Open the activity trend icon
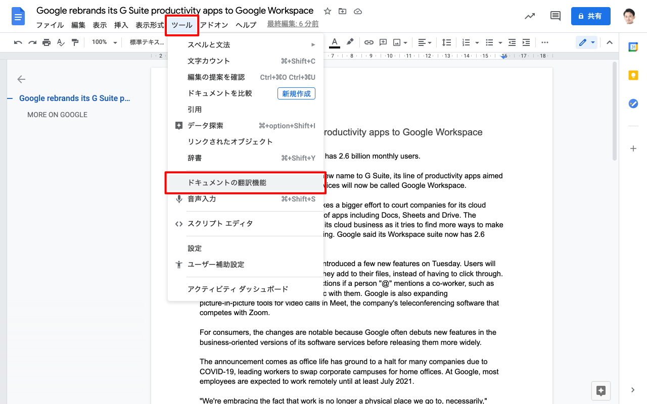The image size is (647, 404). click(x=530, y=16)
